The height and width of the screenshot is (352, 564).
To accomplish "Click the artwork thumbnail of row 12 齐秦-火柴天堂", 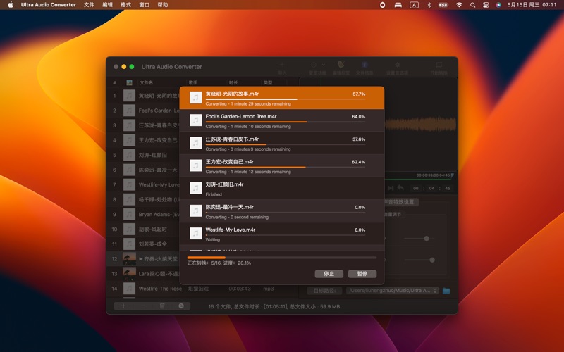I will [129, 258].
